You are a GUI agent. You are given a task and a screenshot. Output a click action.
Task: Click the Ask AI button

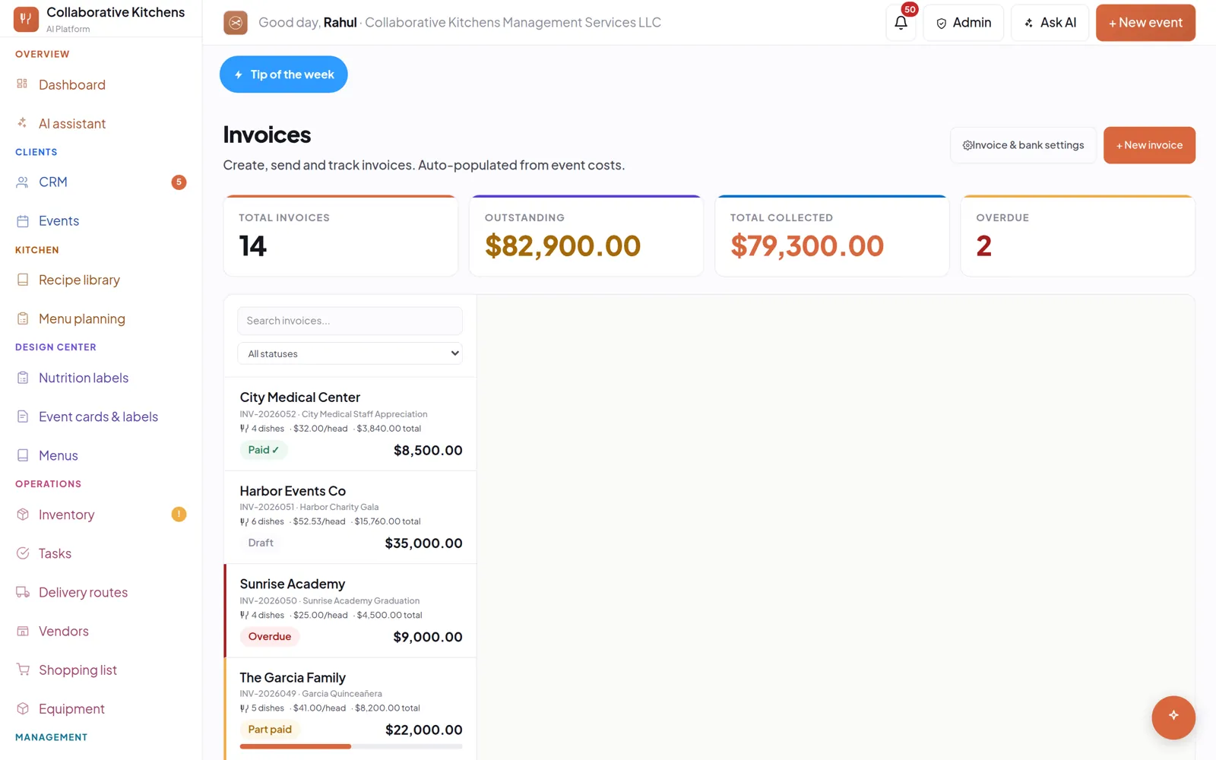(x=1050, y=23)
